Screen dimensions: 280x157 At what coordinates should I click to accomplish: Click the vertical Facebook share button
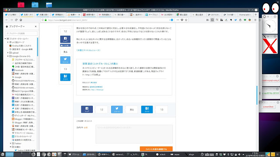65,39
